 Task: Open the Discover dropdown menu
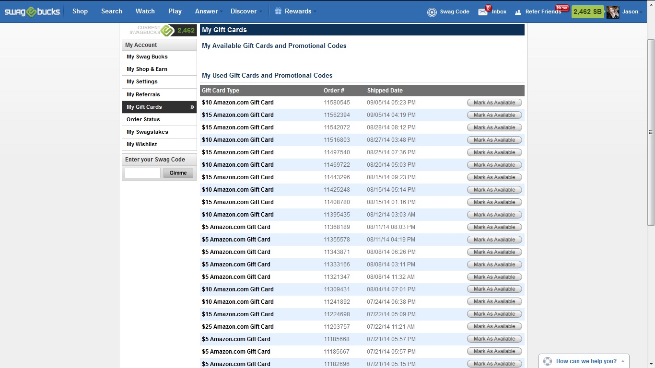click(246, 11)
